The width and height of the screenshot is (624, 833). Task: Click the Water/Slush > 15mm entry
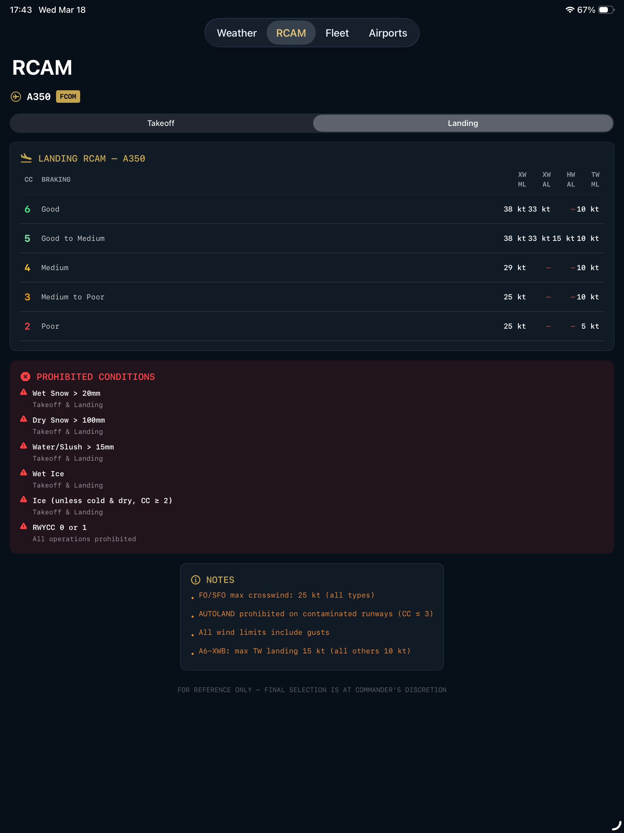73,447
